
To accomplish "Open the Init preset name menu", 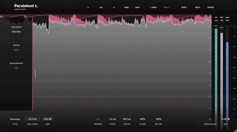I will 101,7.
